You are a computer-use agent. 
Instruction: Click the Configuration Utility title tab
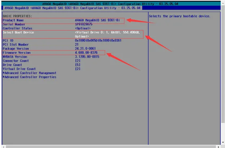[72, 8]
